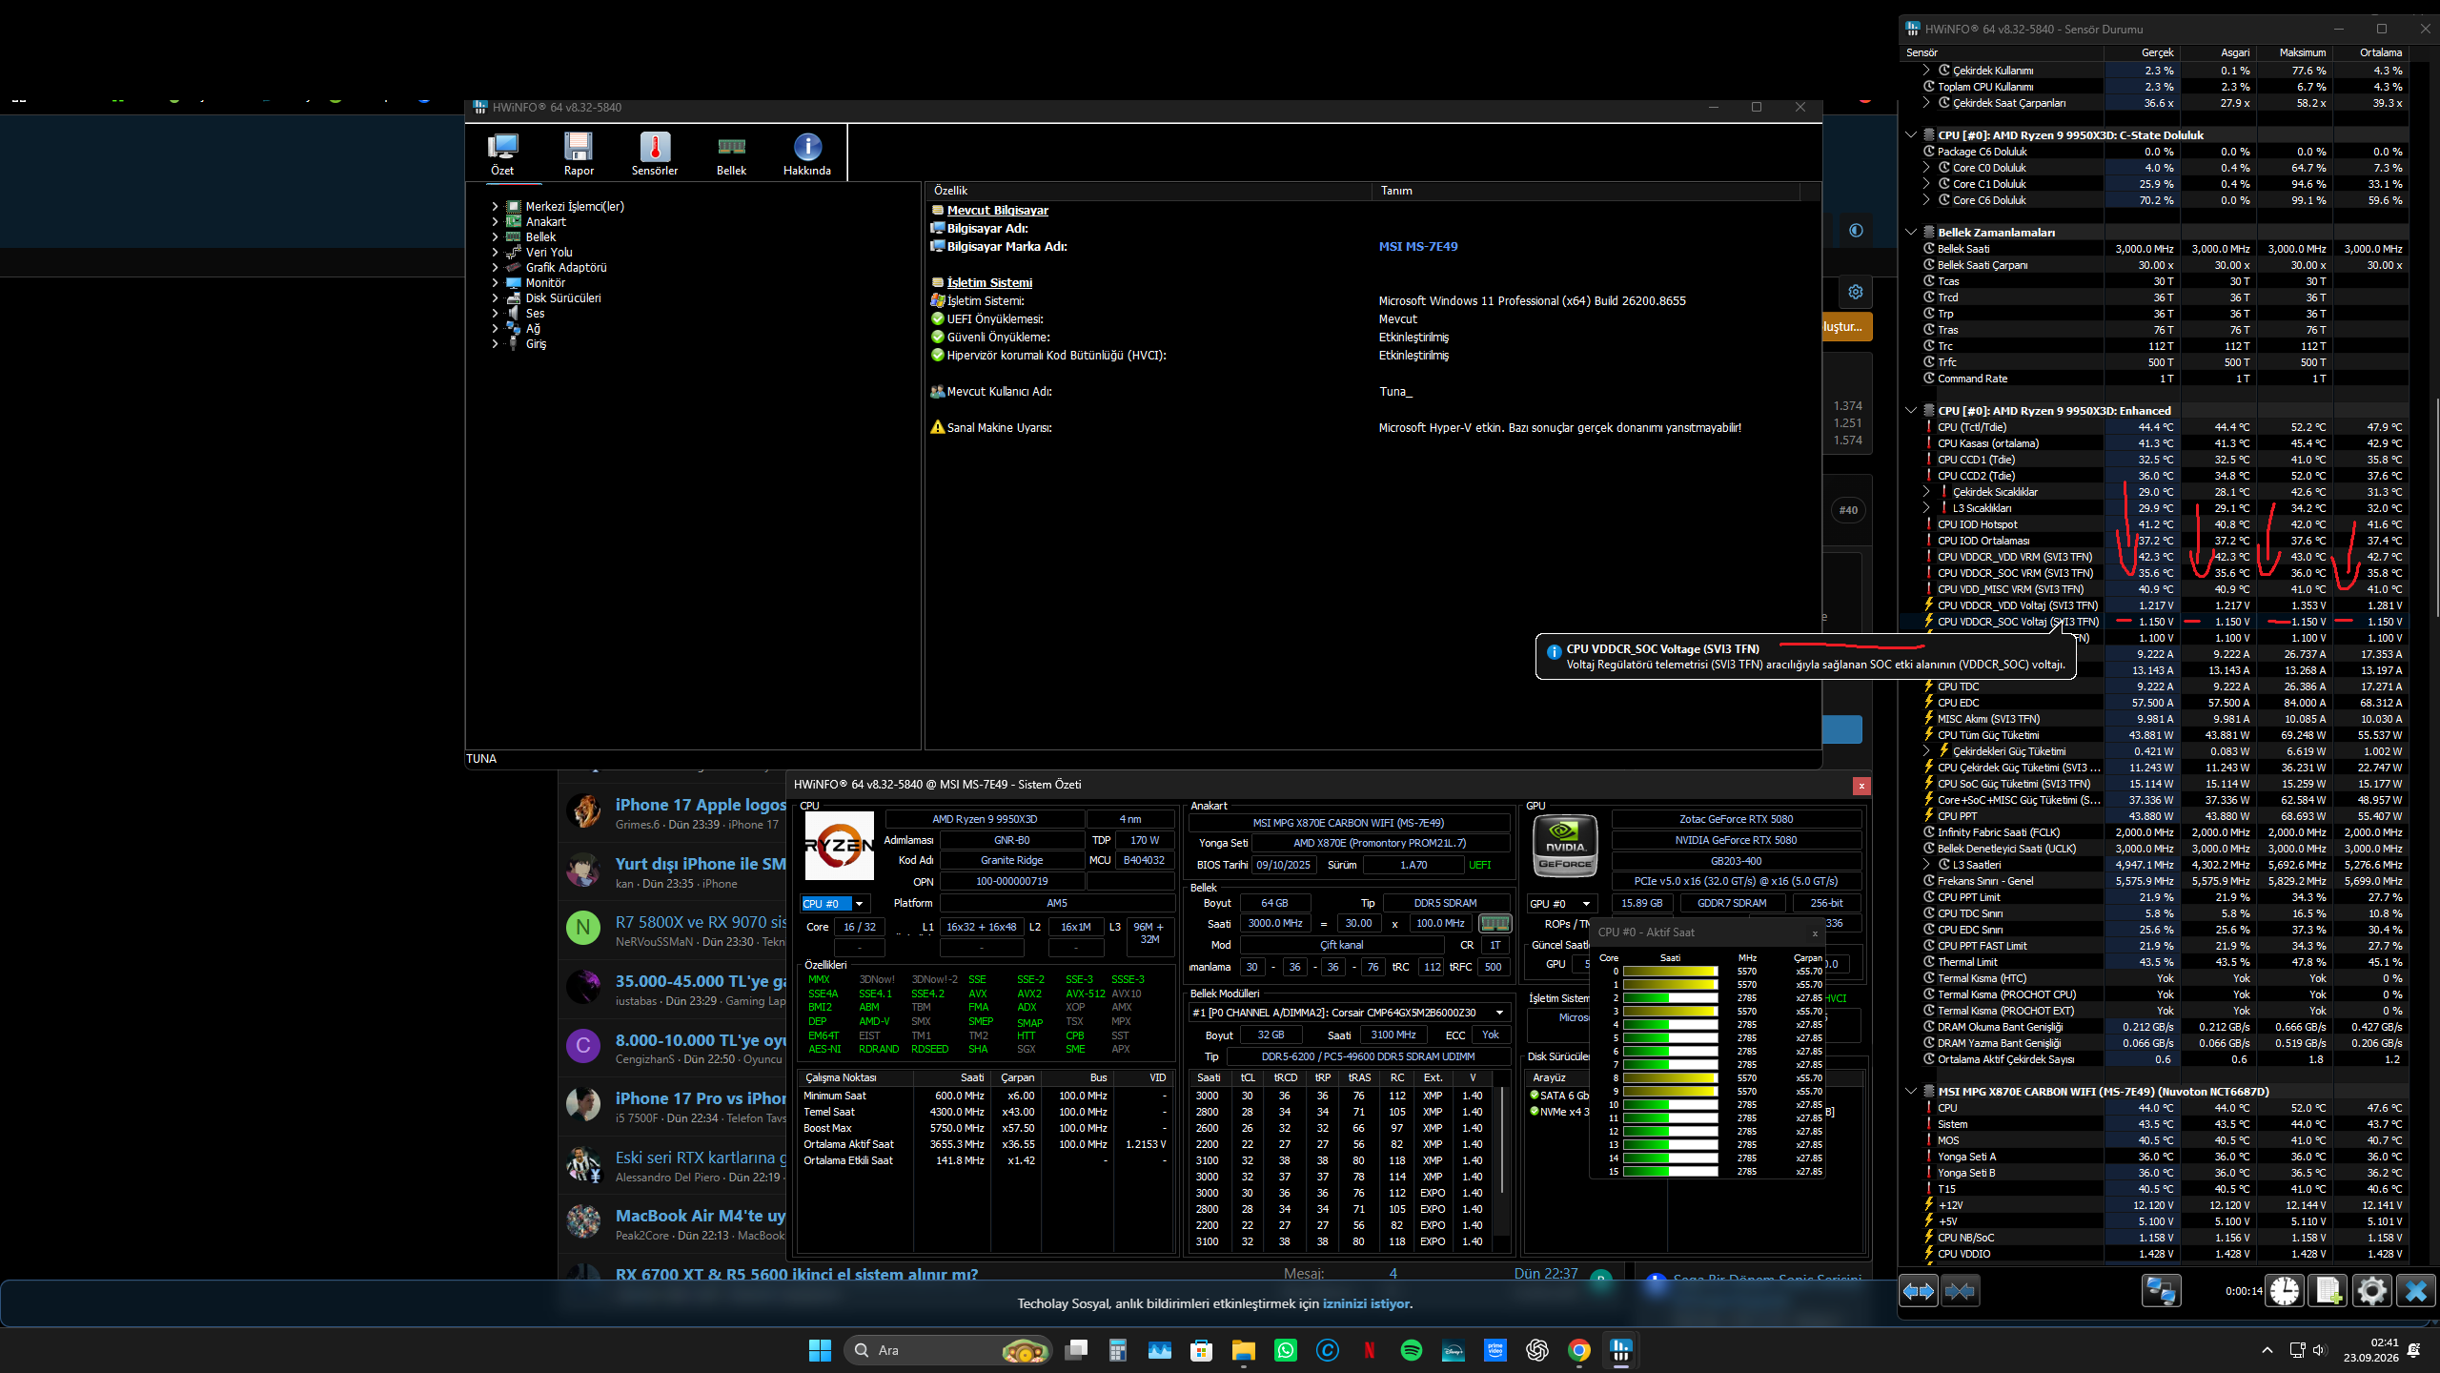Viewport: 2440px width, 1373px height.
Task: Select the Toplam CPU Kullanımı sensor row
Action: tap(2156, 87)
